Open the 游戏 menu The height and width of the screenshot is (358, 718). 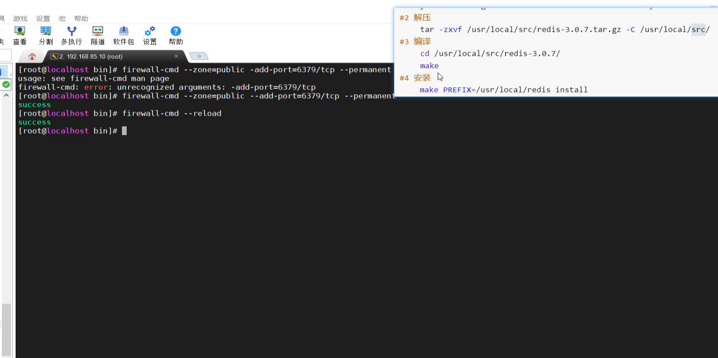20,19
